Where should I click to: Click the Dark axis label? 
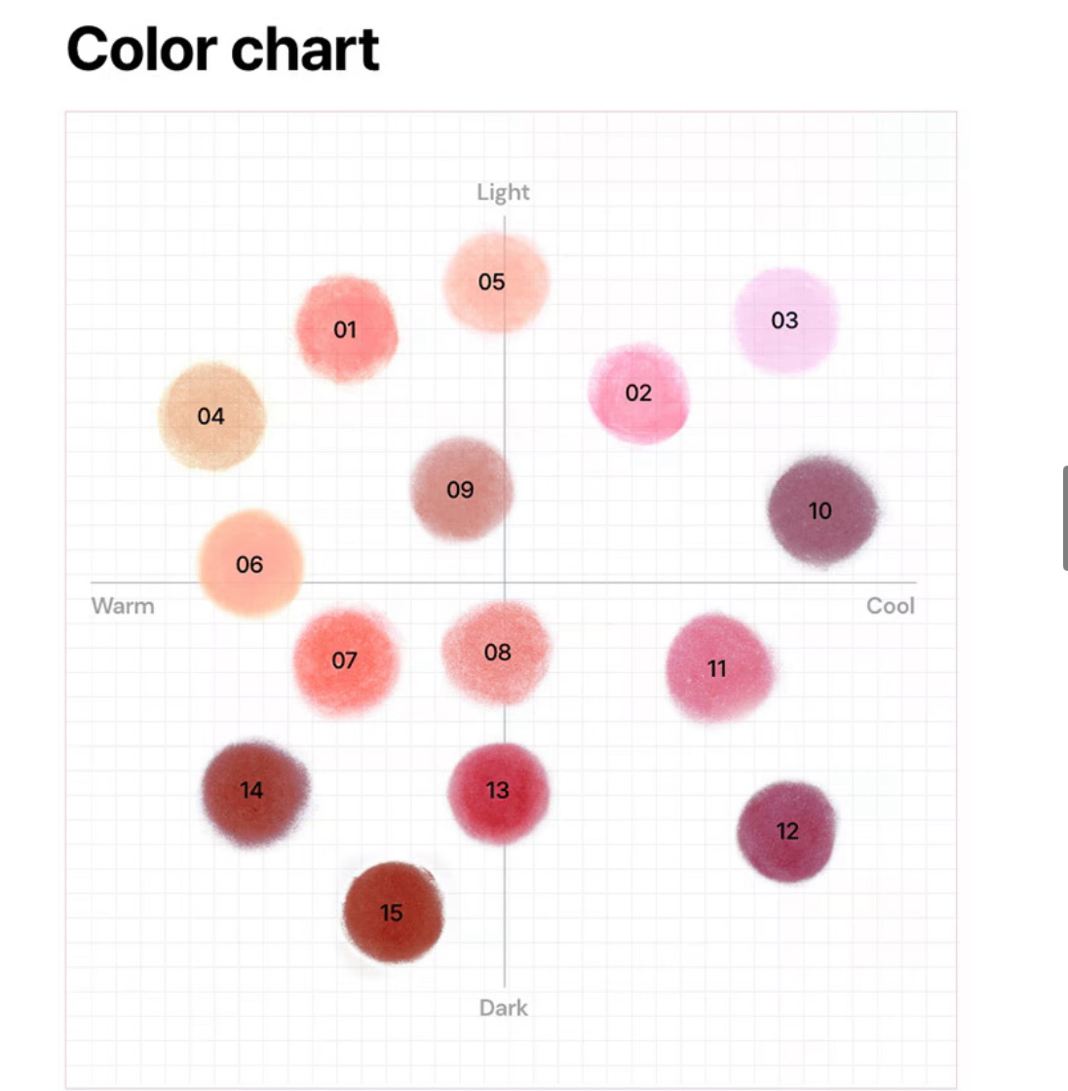click(x=503, y=1008)
